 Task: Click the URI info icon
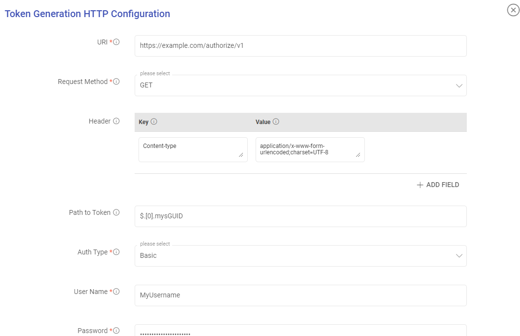[116, 42]
